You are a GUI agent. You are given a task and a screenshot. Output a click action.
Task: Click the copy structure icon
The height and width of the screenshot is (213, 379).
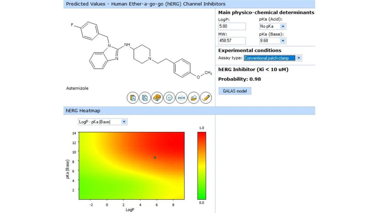click(x=145, y=98)
